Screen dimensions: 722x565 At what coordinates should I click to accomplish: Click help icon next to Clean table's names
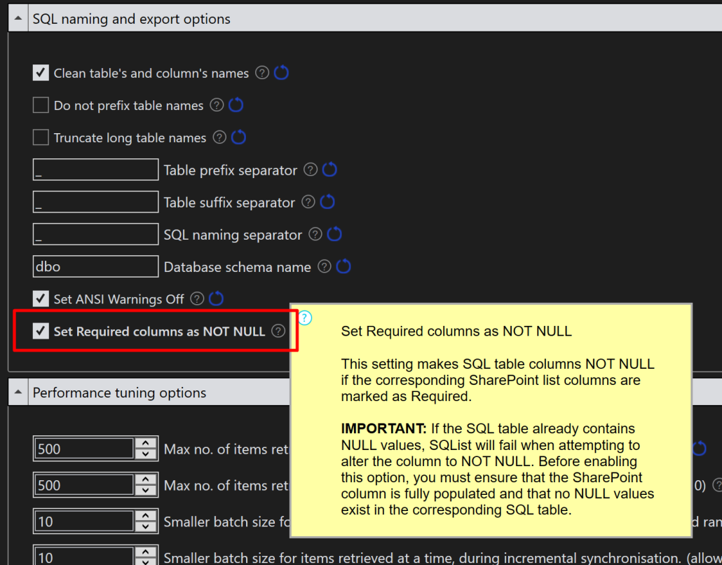pos(262,73)
